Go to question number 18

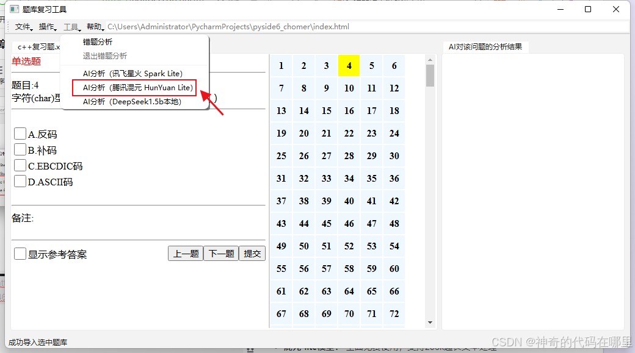pyautogui.click(x=394, y=111)
